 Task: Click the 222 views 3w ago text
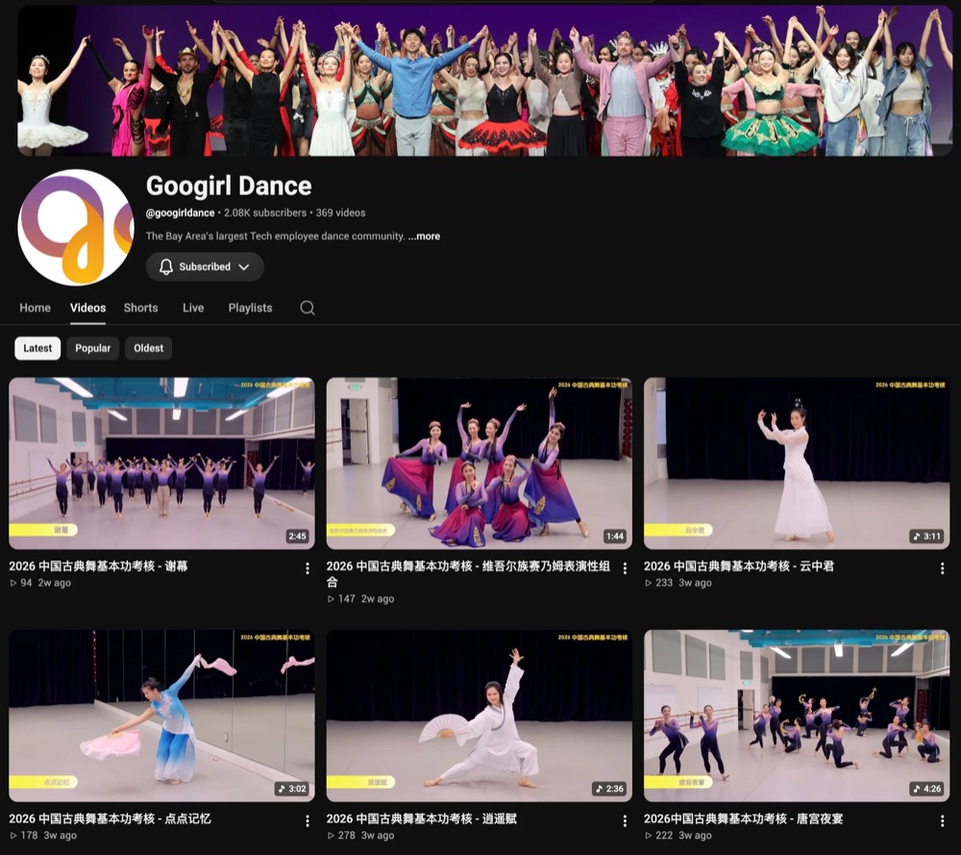678,836
